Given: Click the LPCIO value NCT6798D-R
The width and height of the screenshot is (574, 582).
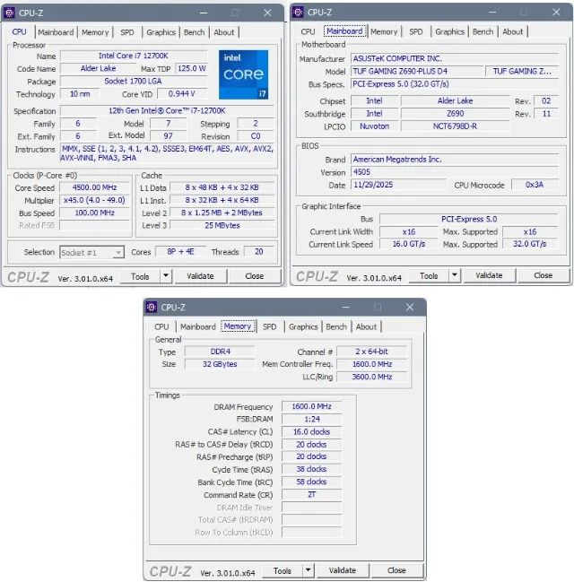Looking at the screenshot, I should (x=456, y=126).
